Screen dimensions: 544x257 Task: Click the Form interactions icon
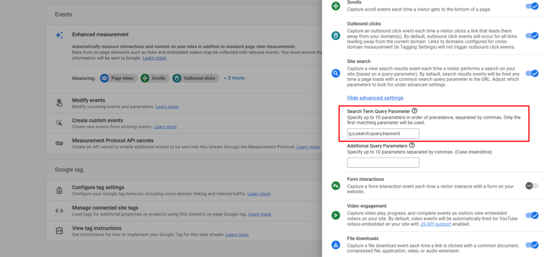[336, 185]
